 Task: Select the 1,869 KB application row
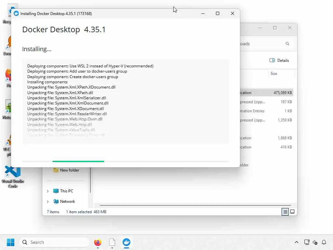click(267, 138)
